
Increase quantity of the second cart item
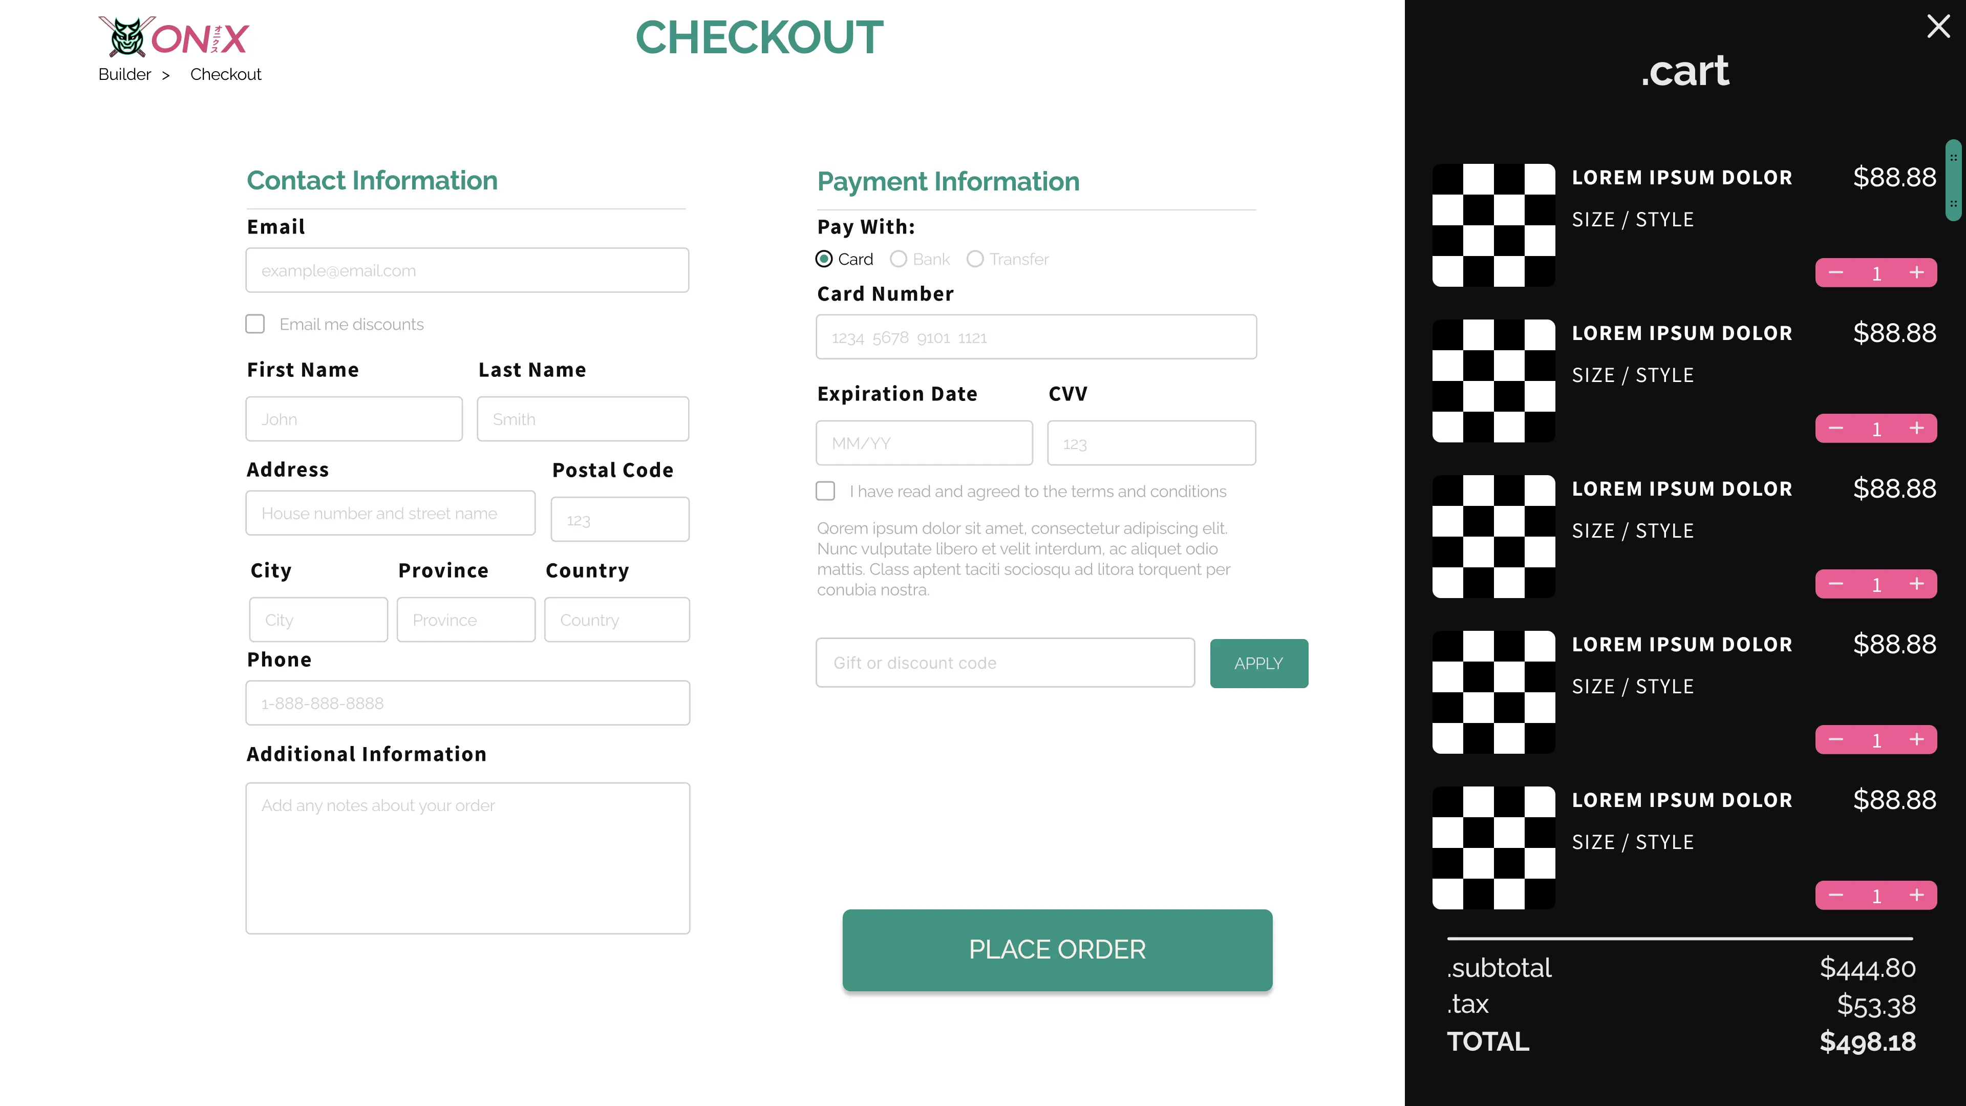(x=1916, y=428)
